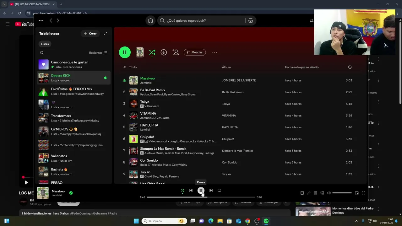This screenshot has width=402, height=226.
Task: Click the green saved checkmark next to Masalveo
Action: pos(71,193)
